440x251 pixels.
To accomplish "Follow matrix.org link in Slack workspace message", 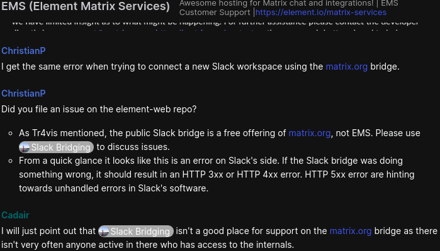I will pyautogui.click(x=347, y=67).
